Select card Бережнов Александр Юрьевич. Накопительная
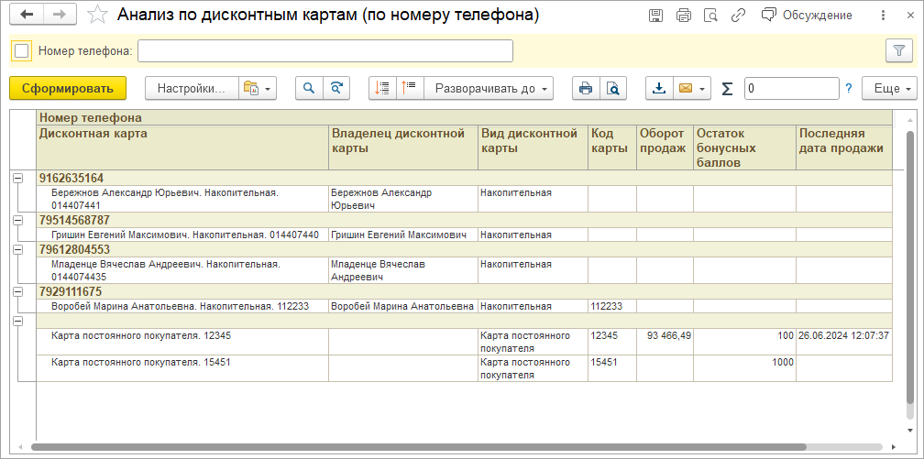Viewport: 924px width, 459px height. click(x=182, y=199)
